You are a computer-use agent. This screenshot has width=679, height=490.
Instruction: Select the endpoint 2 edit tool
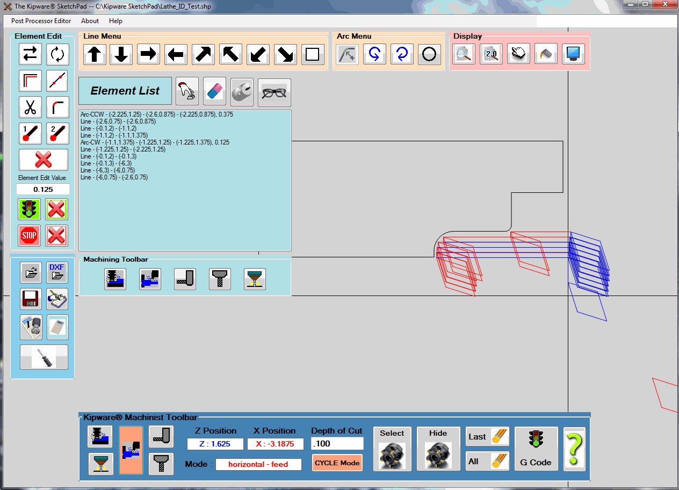[x=57, y=133]
